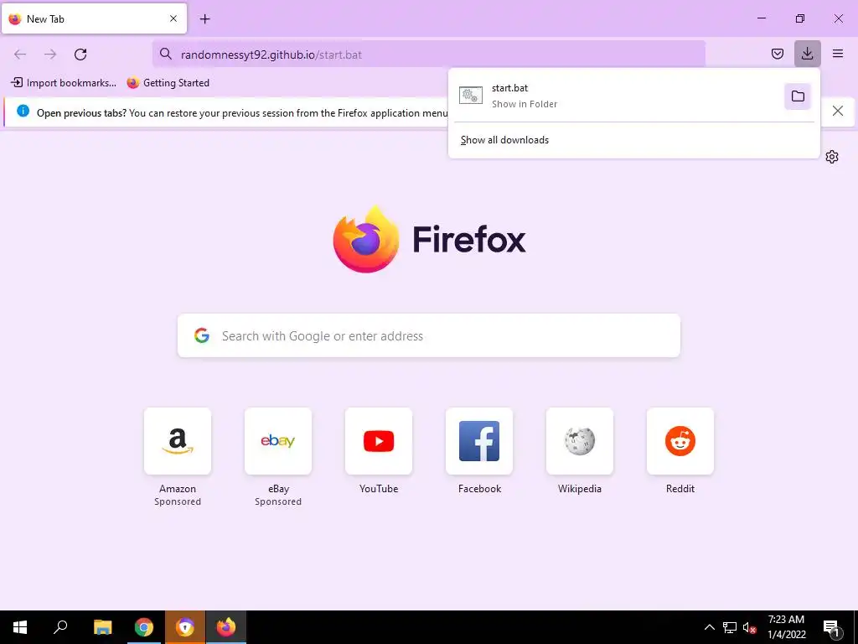Open the Windows Start menu
The image size is (858, 644).
click(x=20, y=627)
